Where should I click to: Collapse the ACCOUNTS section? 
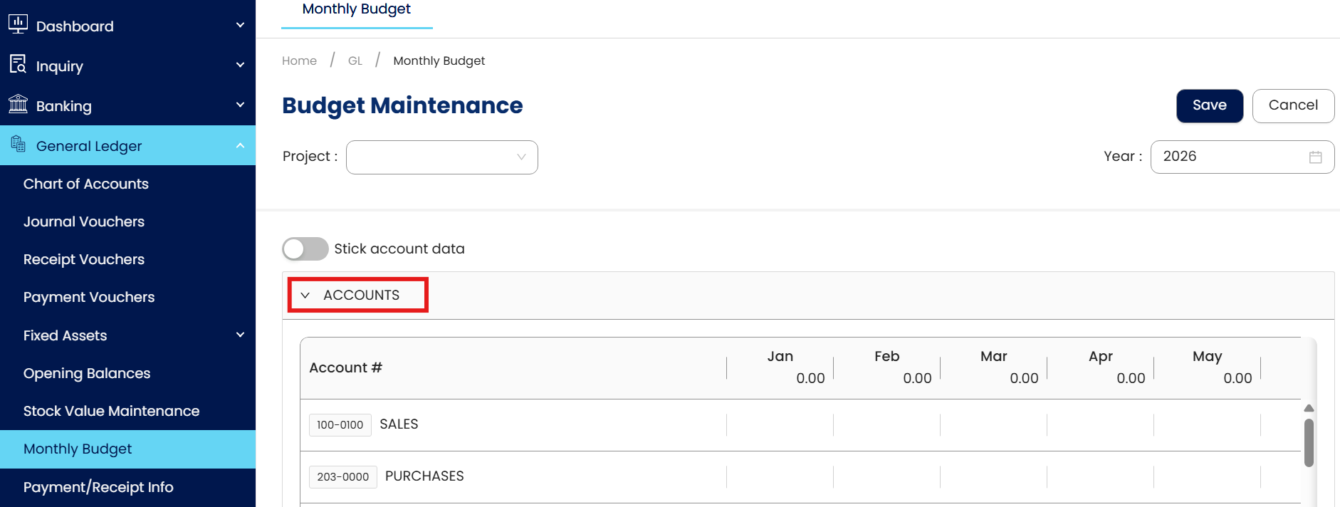coord(305,296)
